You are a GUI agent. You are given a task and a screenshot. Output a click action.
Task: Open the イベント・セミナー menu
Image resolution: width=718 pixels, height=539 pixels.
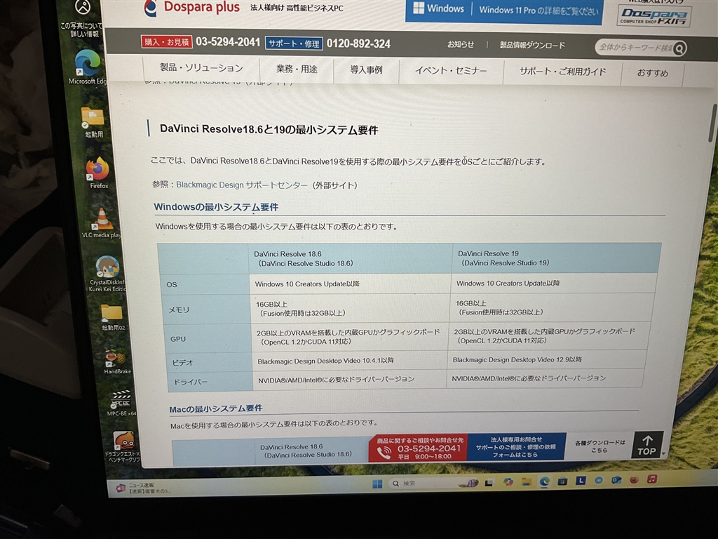pos(451,71)
